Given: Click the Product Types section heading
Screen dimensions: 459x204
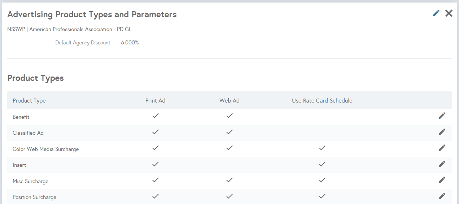Looking at the screenshot, I should click(36, 78).
